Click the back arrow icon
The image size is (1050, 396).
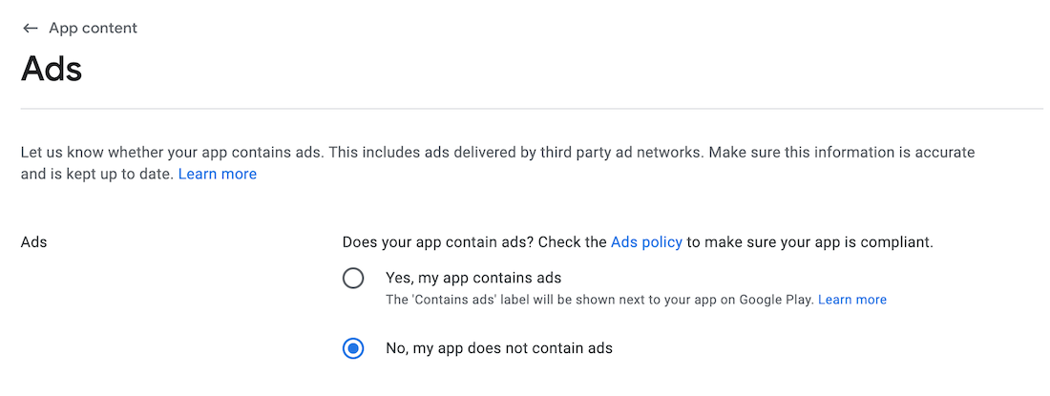coord(31,29)
